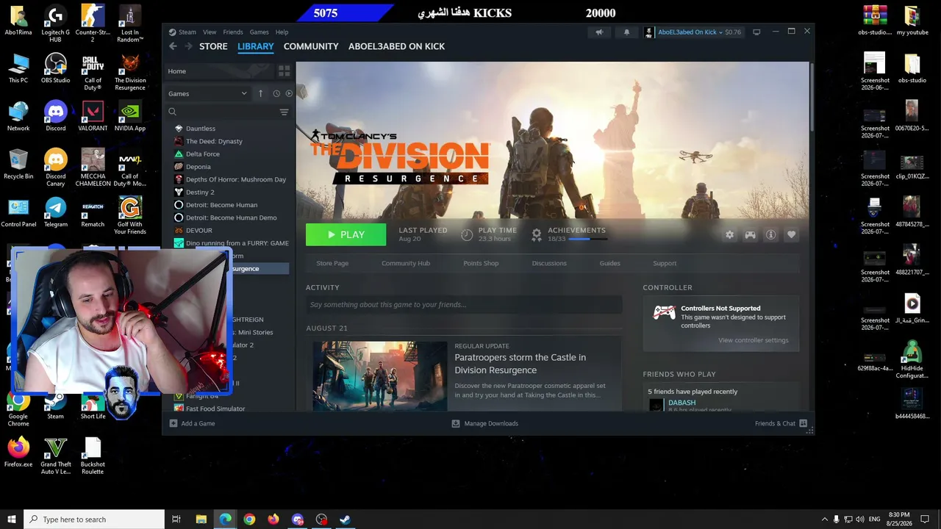Open the achievements trophy icon
This screenshot has height=529, width=941.
[537, 234]
